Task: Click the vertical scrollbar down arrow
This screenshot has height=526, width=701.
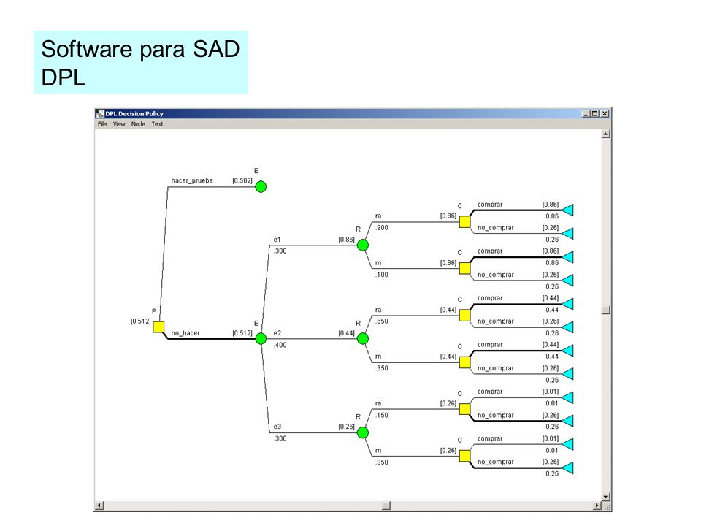Action: click(x=606, y=497)
